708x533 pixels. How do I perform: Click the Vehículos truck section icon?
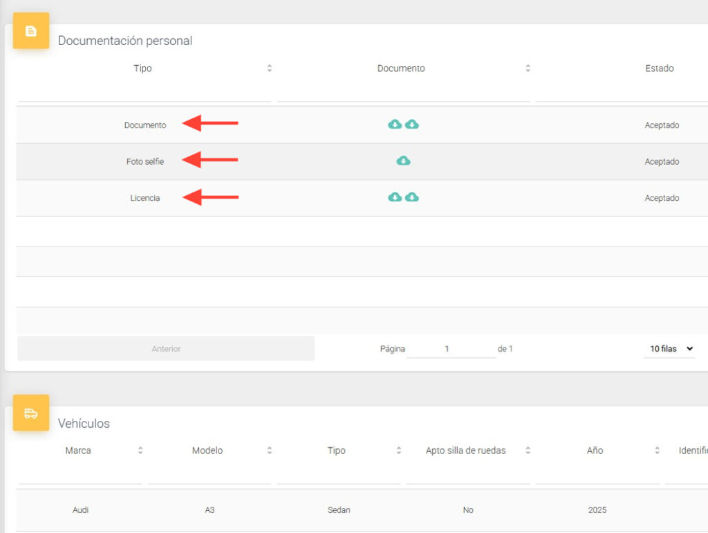pyautogui.click(x=31, y=413)
